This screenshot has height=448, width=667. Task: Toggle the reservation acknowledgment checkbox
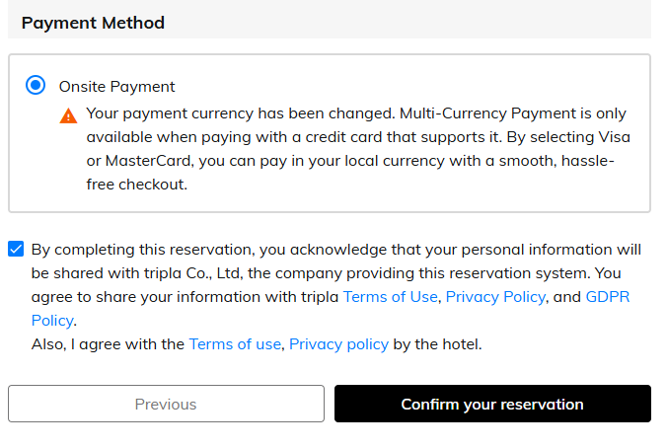pos(16,249)
